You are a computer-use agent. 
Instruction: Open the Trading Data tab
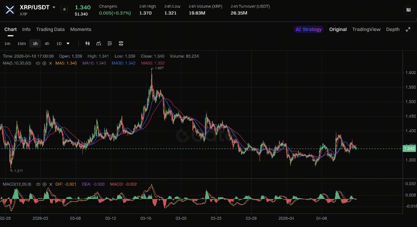pos(50,30)
